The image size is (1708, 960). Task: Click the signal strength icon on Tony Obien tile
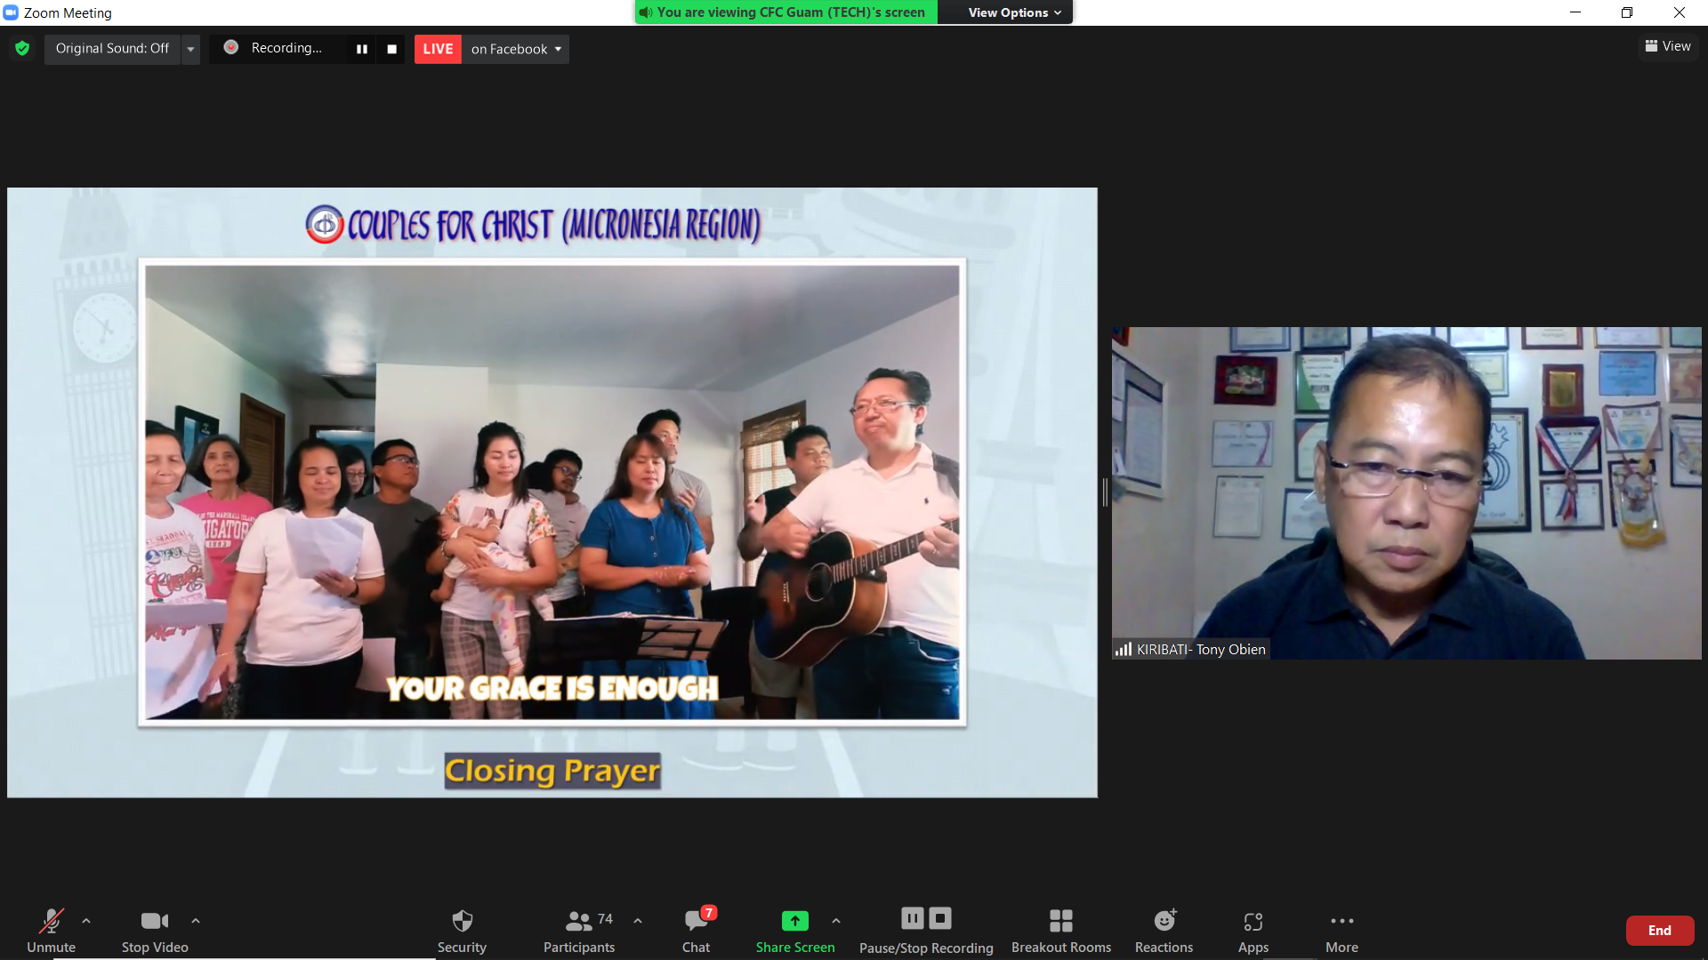(1124, 649)
